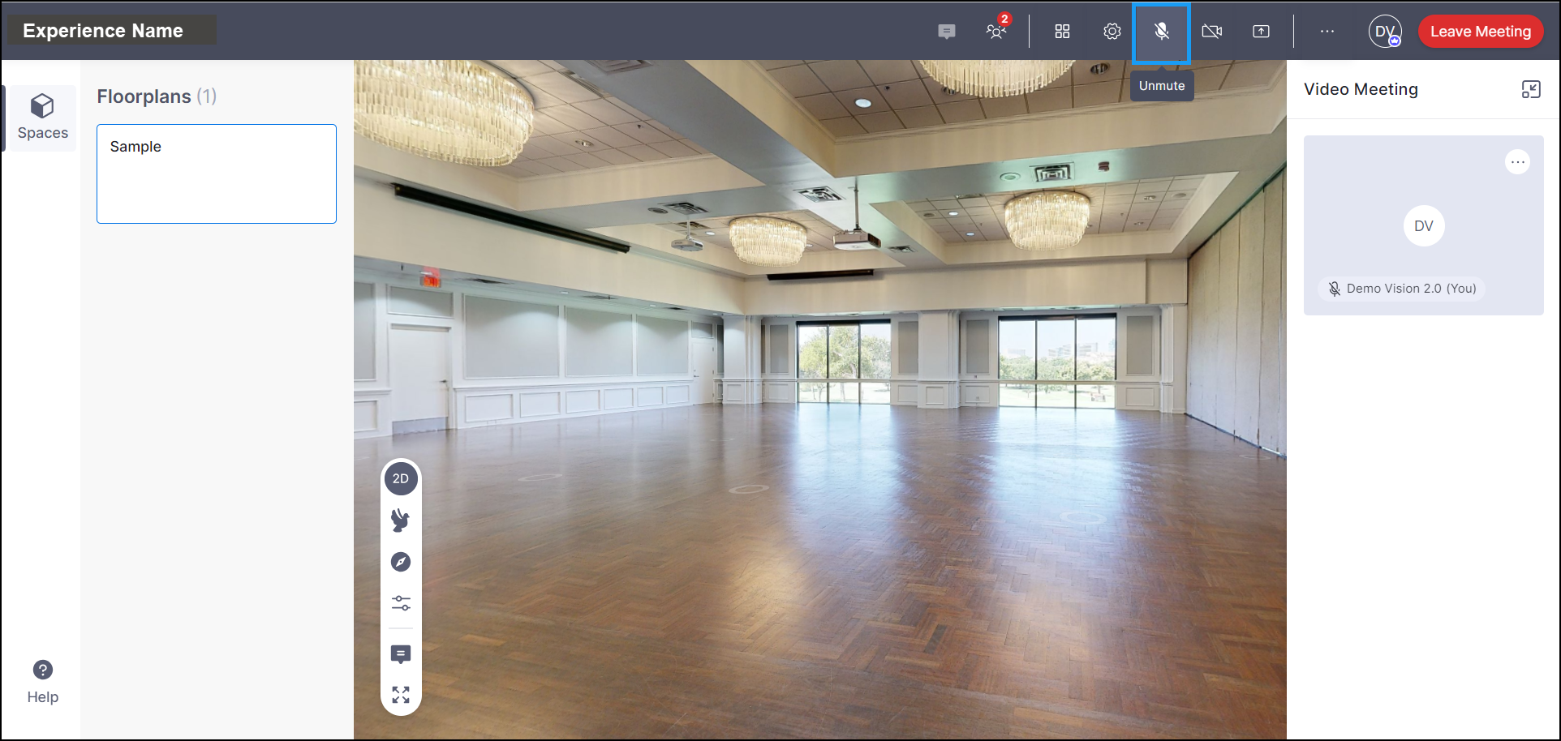Screen dimensions: 1561x741
Task: Open the more options ellipsis in top bar
Action: 1327,32
